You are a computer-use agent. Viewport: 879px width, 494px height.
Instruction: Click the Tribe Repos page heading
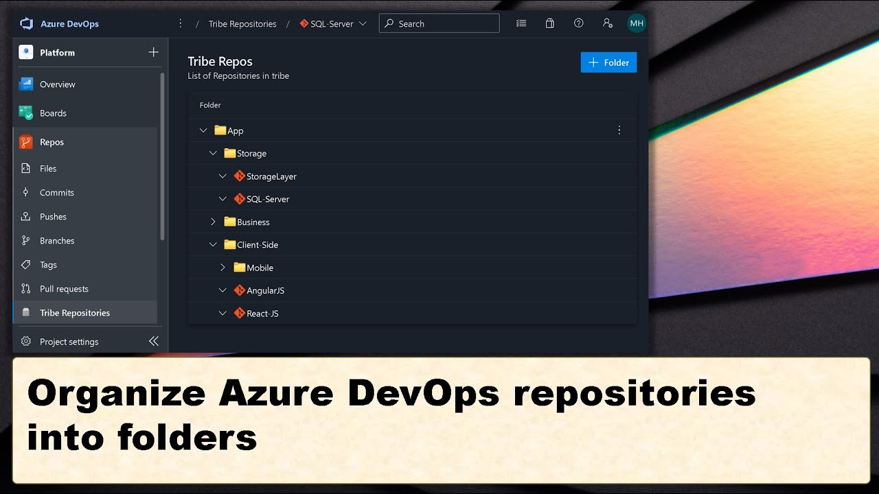(x=220, y=61)
